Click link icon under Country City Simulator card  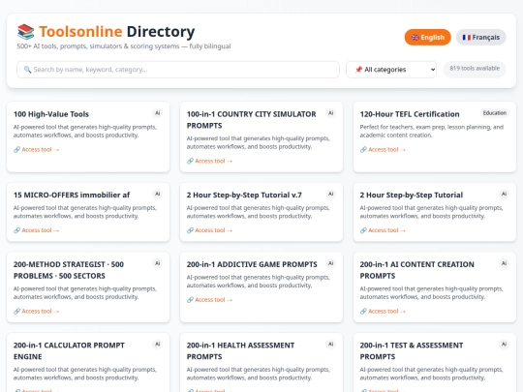coord(190,161)
